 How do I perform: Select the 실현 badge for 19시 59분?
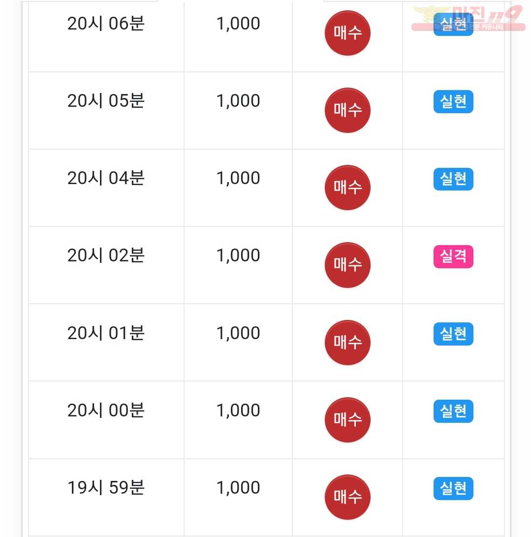tap(453, 489)
